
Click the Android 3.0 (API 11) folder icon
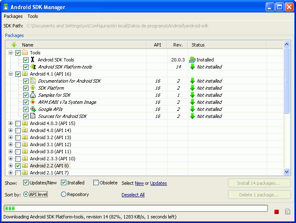(25, 151)
